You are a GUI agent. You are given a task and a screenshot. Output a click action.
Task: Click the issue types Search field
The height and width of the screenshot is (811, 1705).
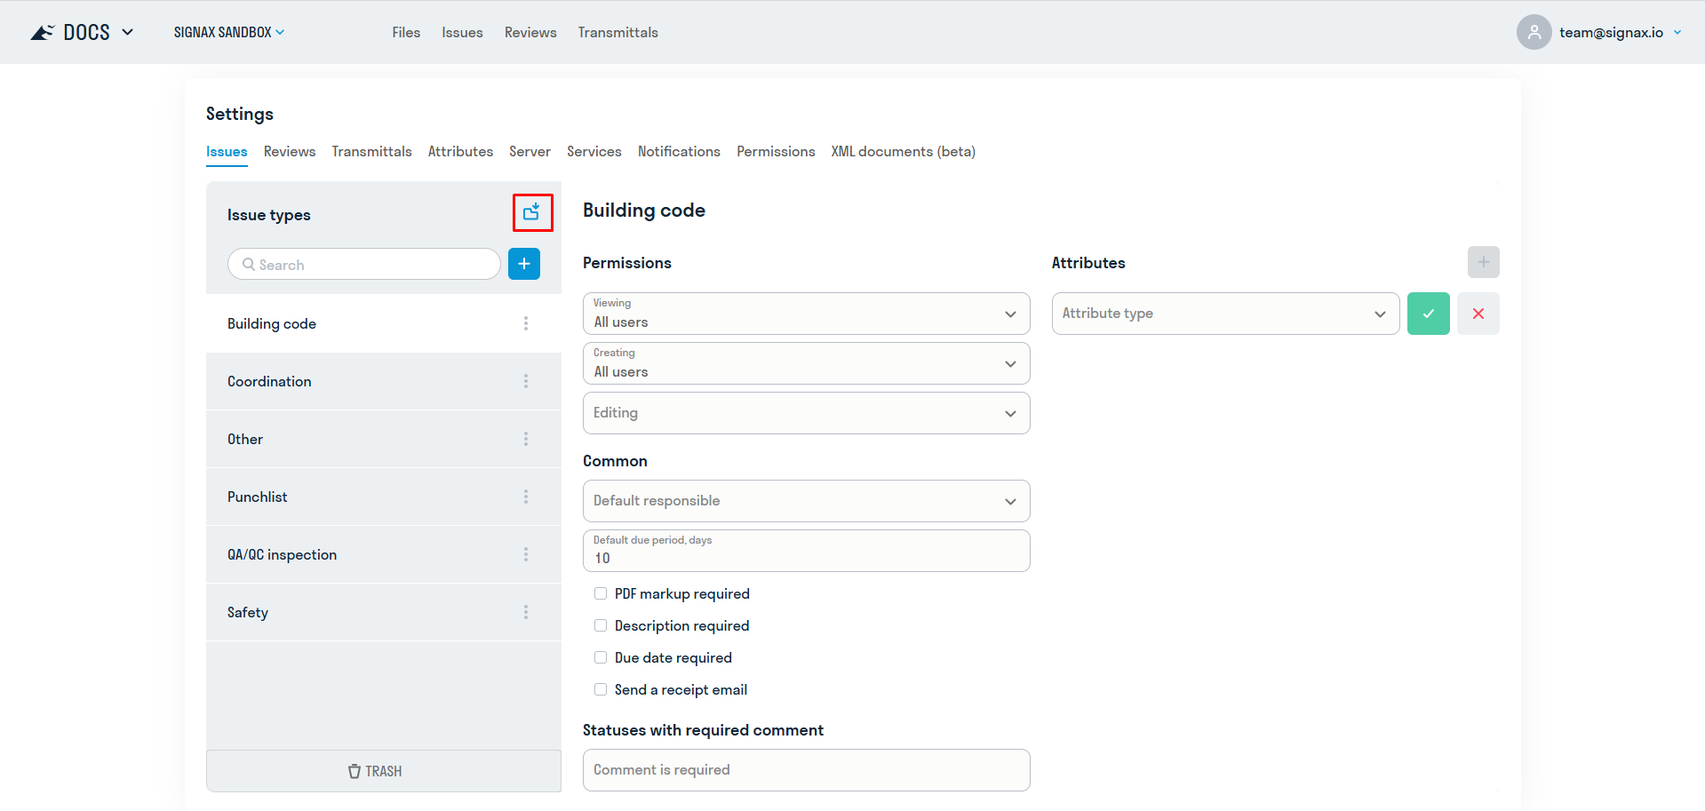tap(364, 265)
